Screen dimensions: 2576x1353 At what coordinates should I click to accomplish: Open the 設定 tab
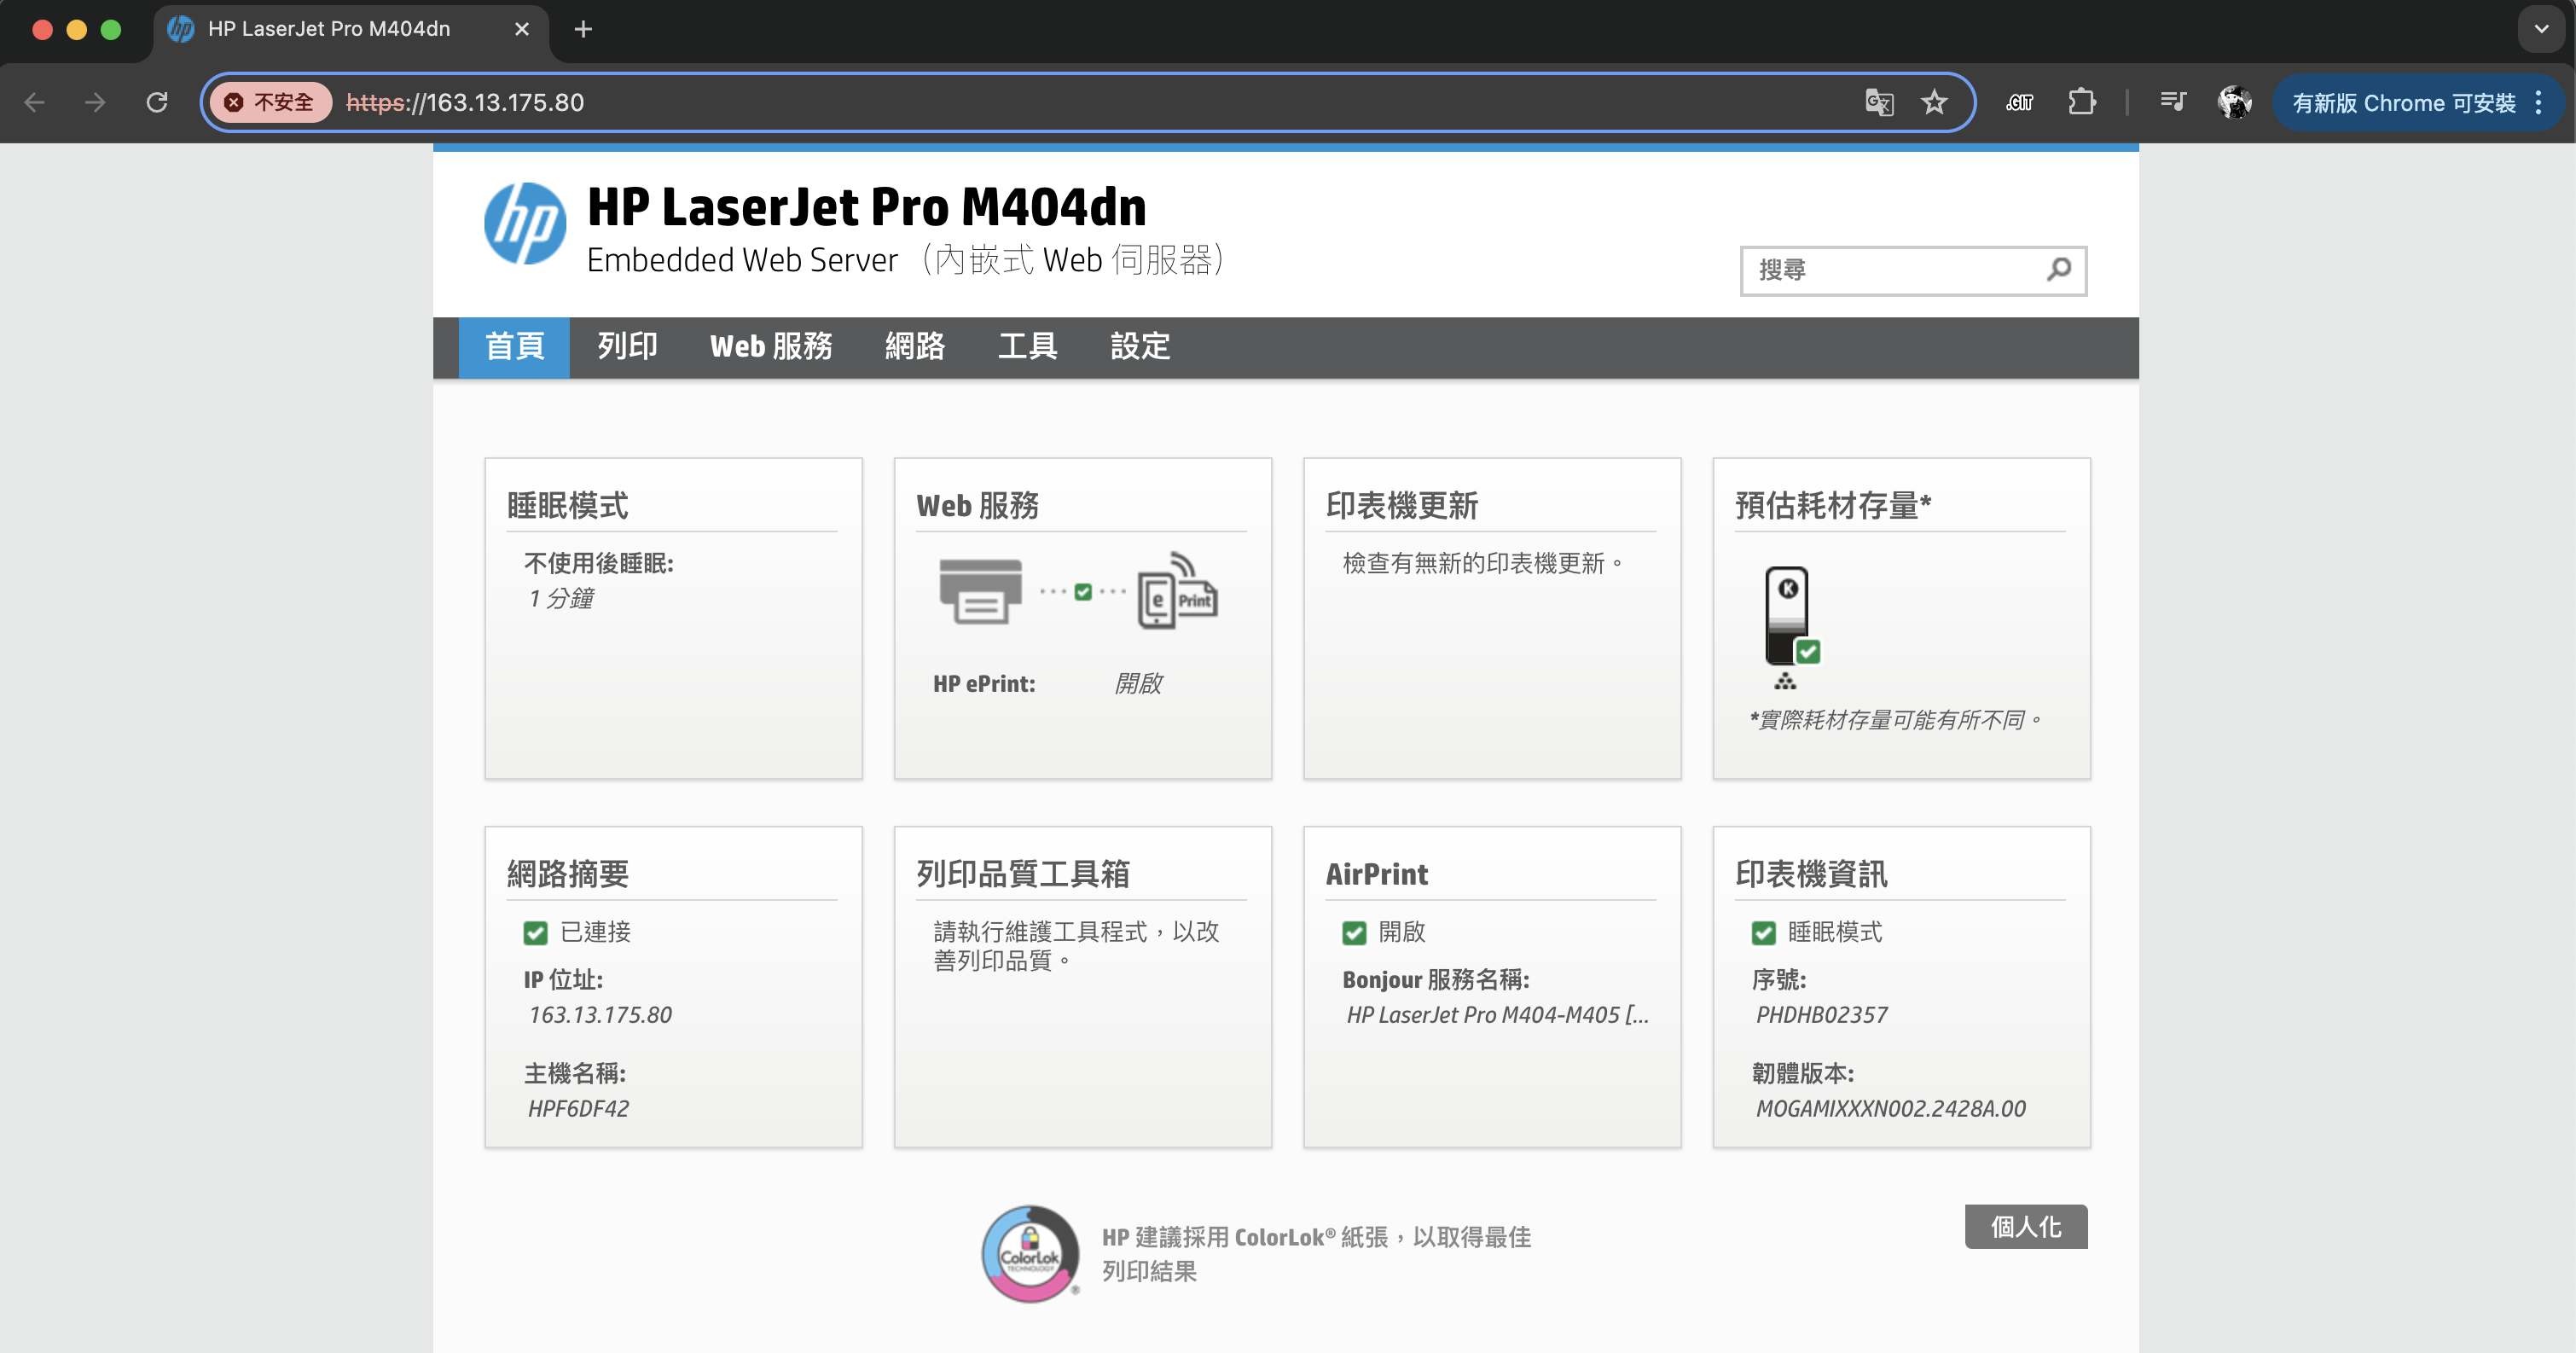pos(1141,347)
